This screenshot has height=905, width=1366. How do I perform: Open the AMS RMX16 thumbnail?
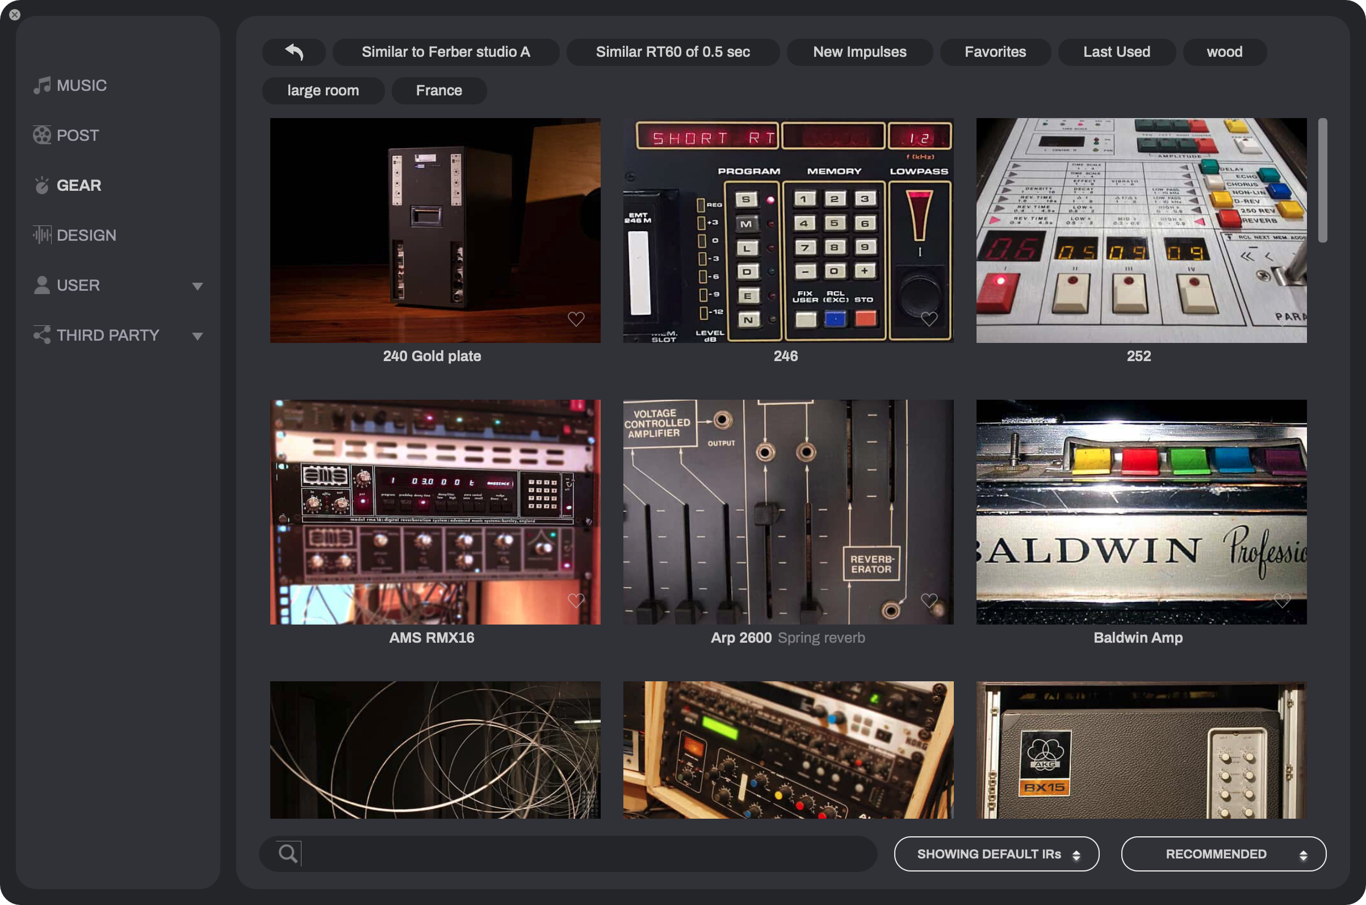click(435, 512)
